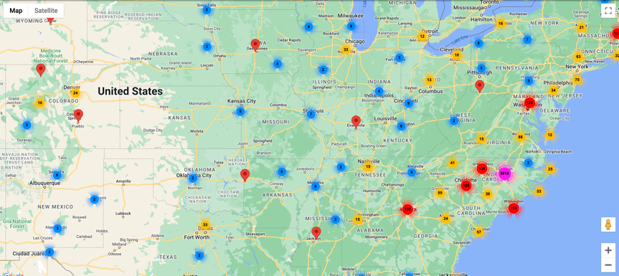Open the blue 2 cluster near Omaha
619x276 pixels.
tap(207, 47)
